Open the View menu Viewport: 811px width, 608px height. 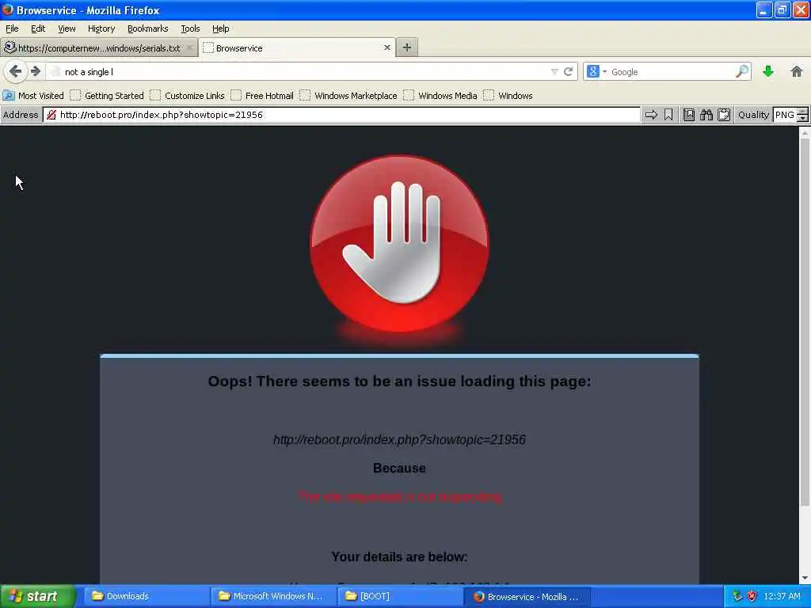coord(67,28)
